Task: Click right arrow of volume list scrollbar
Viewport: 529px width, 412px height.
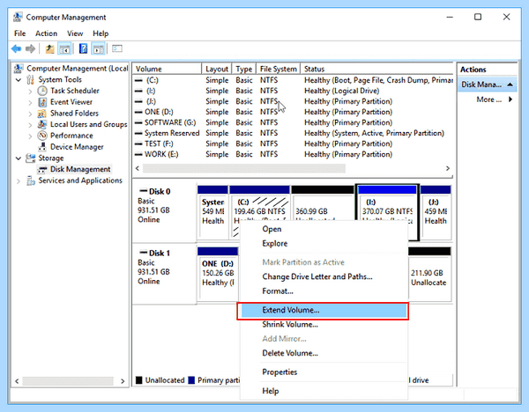Action: pos(448,168)
